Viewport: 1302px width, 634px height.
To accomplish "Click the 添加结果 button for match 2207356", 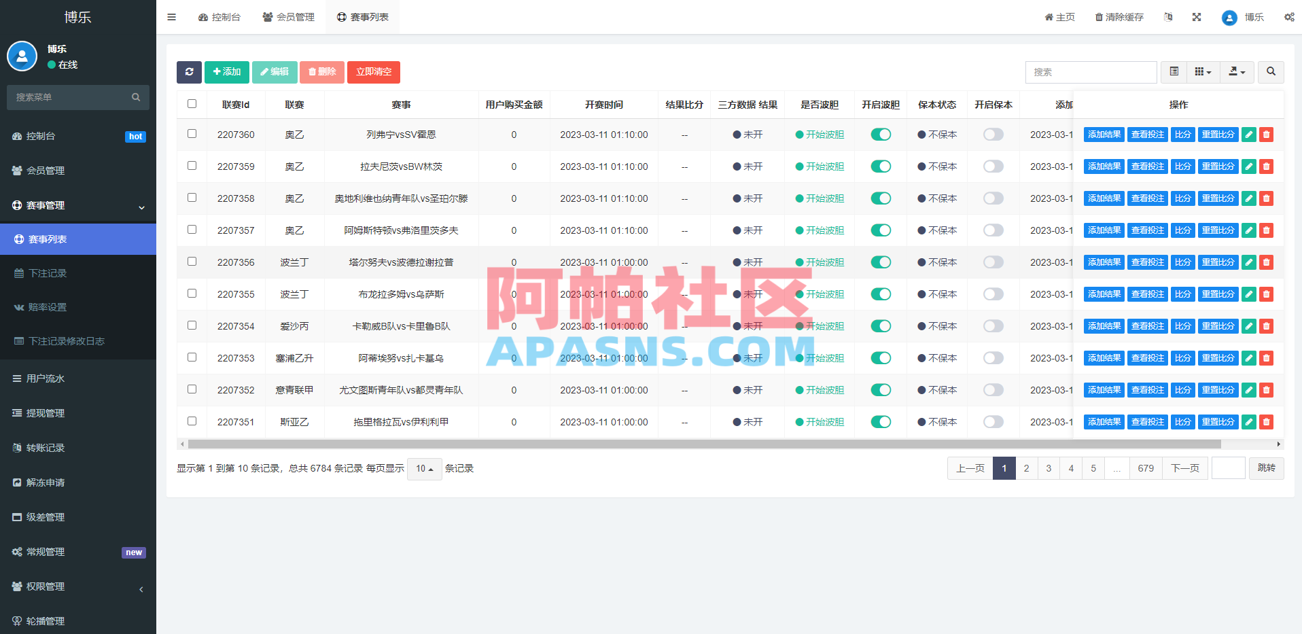I will pos(1104,262).
